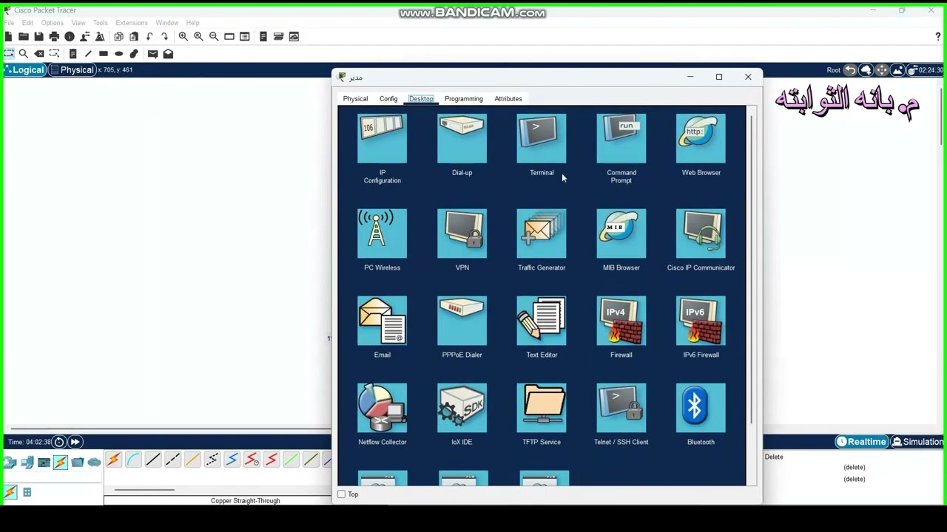Launch the IoX IDE app

point(462,408)
